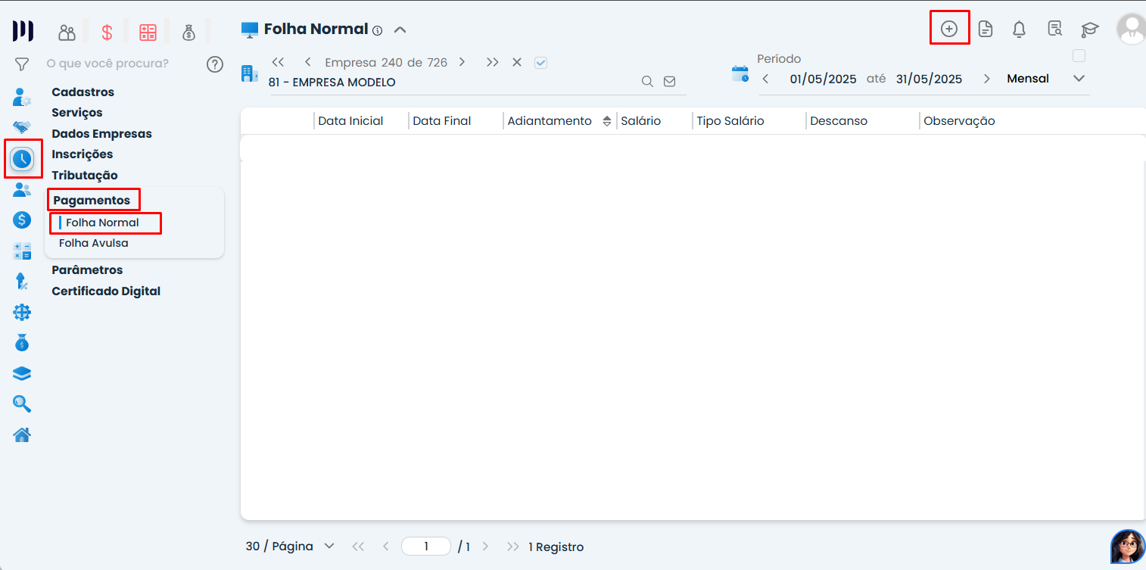Expand the 30 / Página page size dropdown

click(x=329, y=546)
